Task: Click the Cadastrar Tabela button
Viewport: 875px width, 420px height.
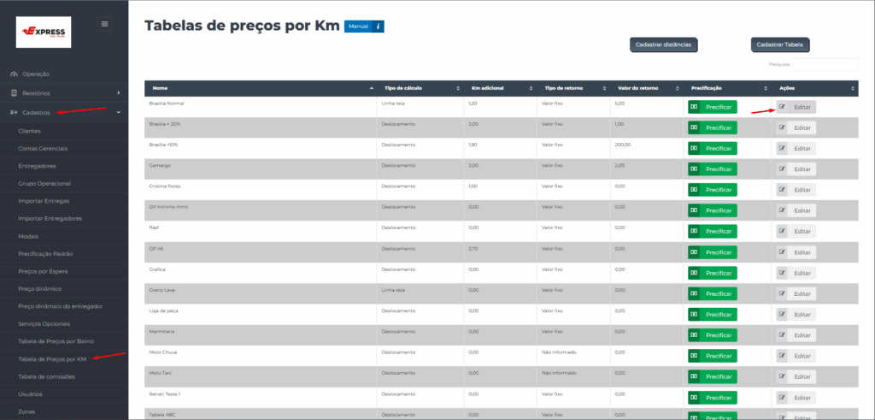Action: click(x=780, y=44)
